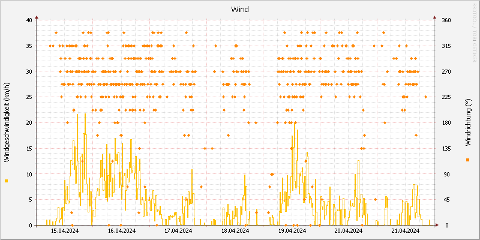Click the 15.04.2024 date label
480x240 pixels.
coord(65,231)
